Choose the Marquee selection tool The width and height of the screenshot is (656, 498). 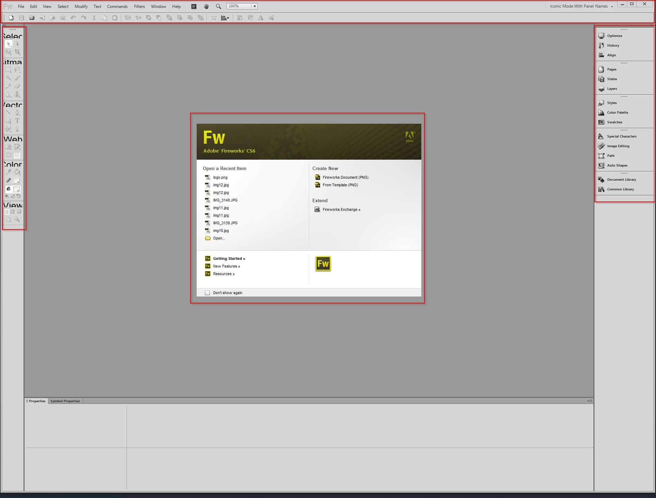click(x=8, y=70)
